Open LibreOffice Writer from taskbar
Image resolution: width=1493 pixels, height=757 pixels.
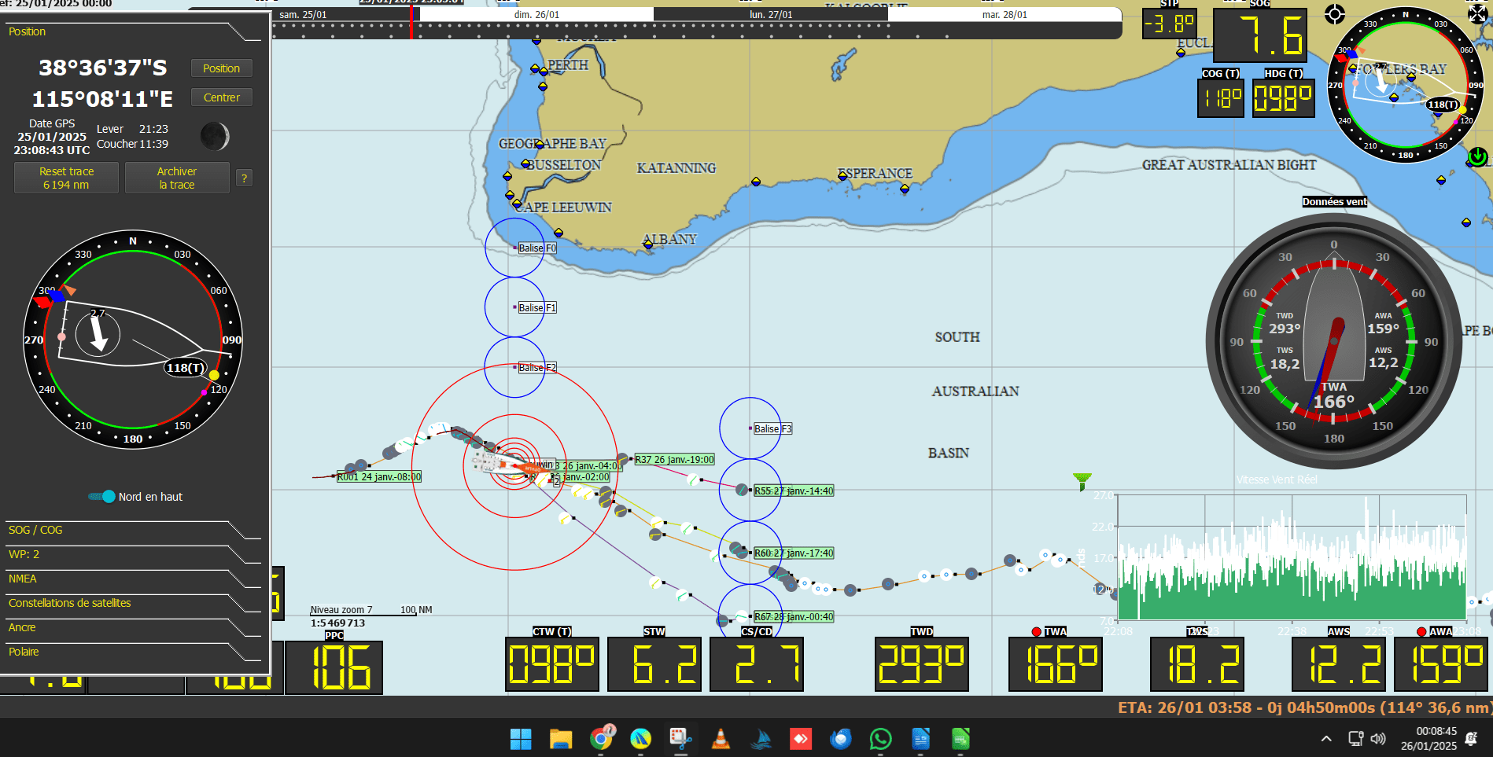pyautogui.click(x=920, y=739)
